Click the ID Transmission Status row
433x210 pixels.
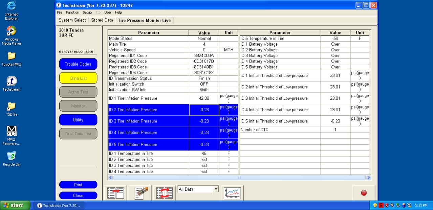[x=173, y=78]
